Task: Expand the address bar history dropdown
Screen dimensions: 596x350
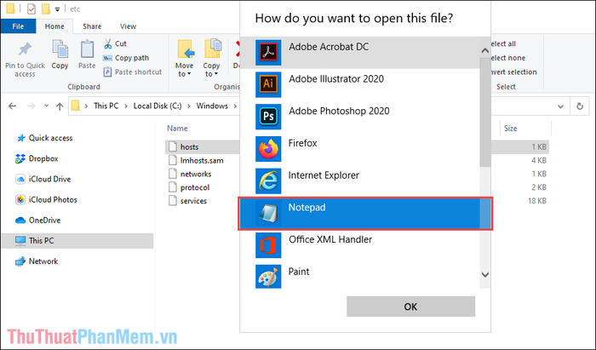Action: tap(560, 106)
